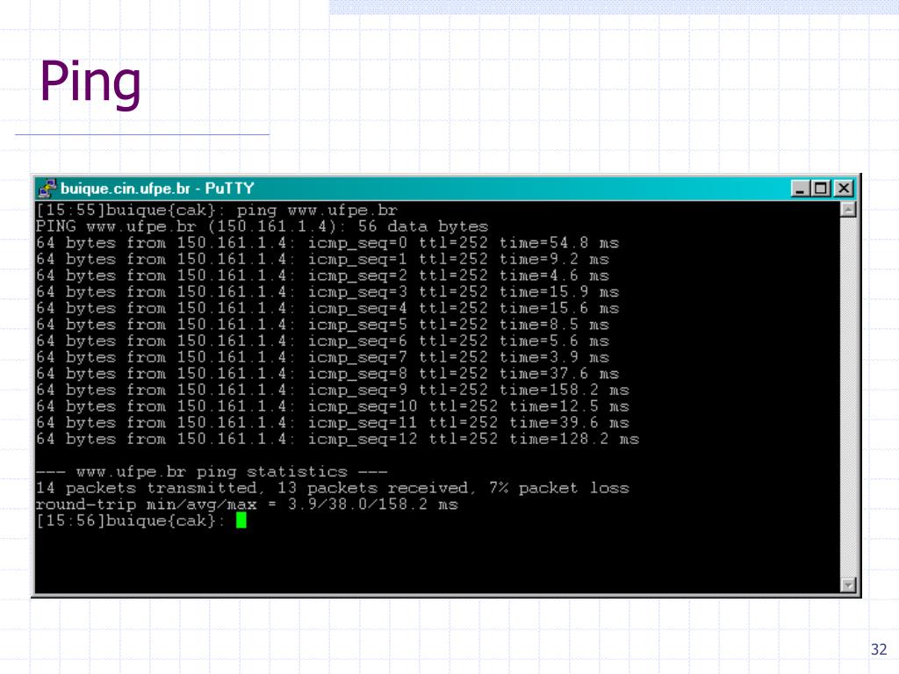Close the buique.cin.ufpe.br PuTTY window
Screen dimensions: 899x674
[x=844, y=189]
